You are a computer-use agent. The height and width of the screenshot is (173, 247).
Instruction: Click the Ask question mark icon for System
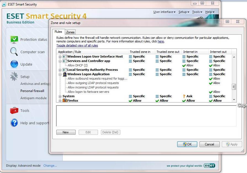pos(184,96)
